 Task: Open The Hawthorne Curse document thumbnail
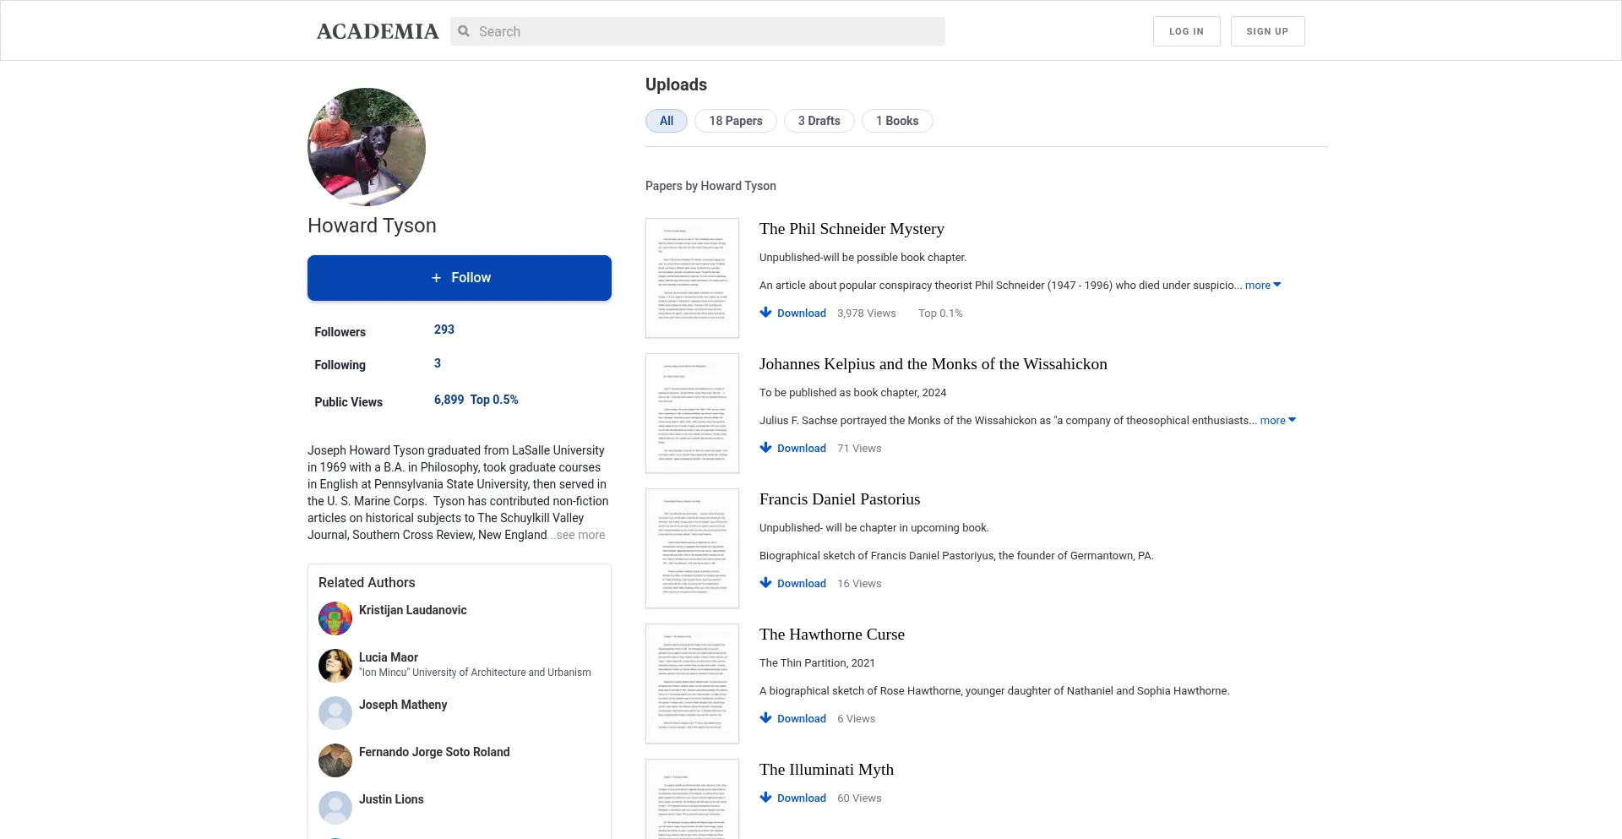(x=692, y=684)
